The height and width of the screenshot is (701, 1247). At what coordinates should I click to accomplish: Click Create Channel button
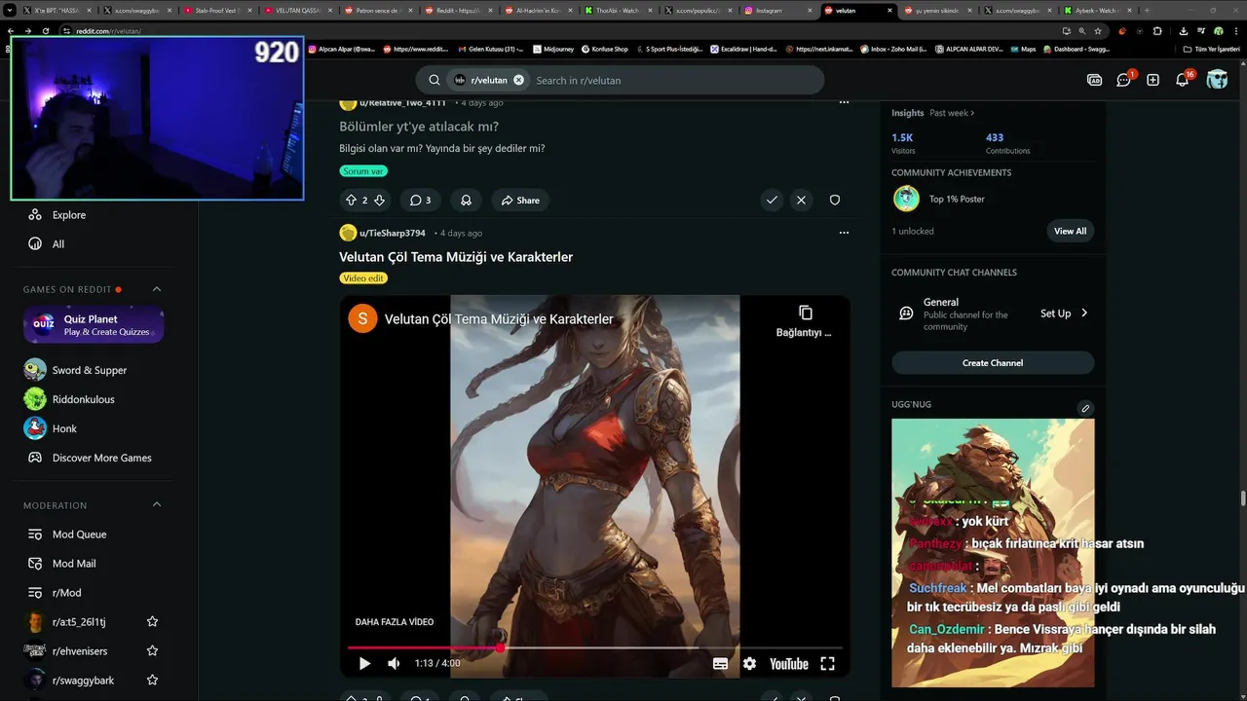tap(993, 363)
